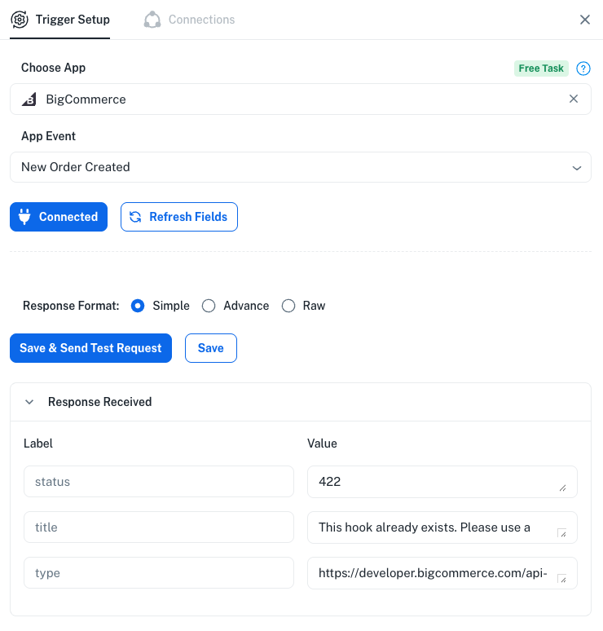Click the title label input field

click(159, 527)
